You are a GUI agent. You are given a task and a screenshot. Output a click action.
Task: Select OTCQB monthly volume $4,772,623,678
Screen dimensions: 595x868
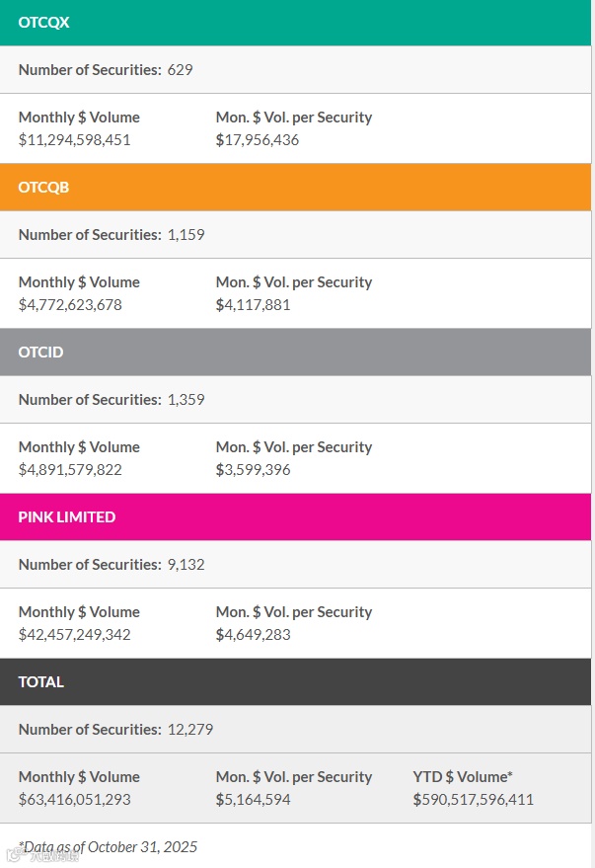70,305
